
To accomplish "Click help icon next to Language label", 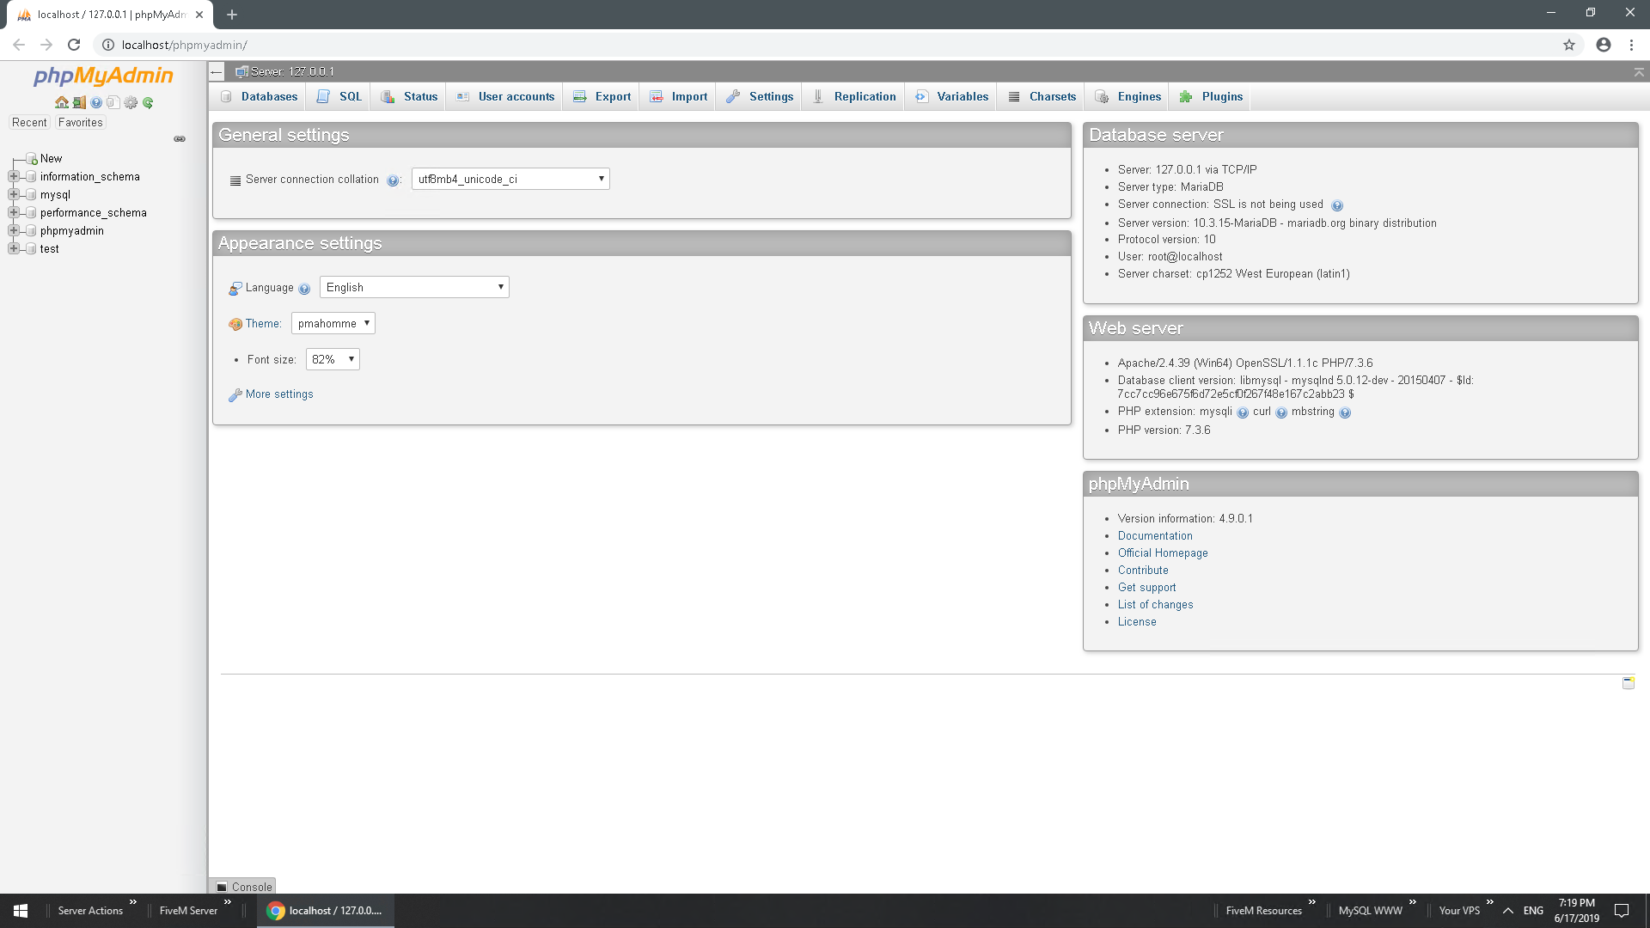I will coord(304,289).
